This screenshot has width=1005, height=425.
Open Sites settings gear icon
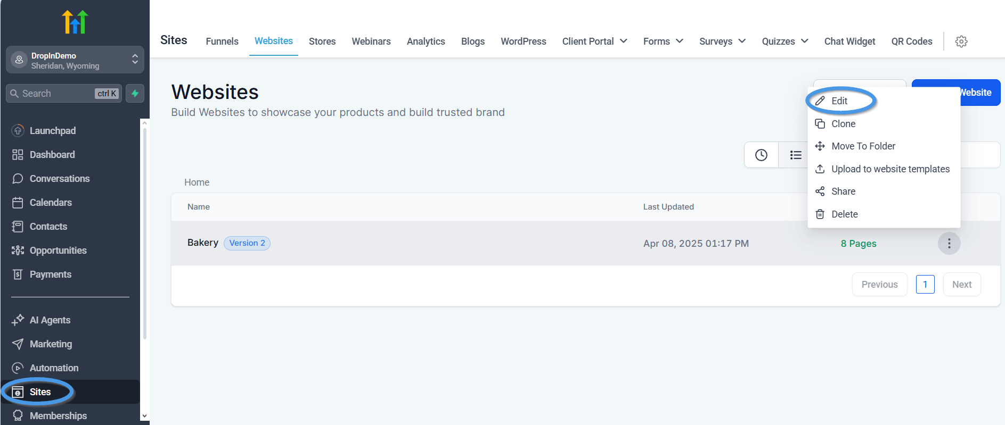(961, 41)
